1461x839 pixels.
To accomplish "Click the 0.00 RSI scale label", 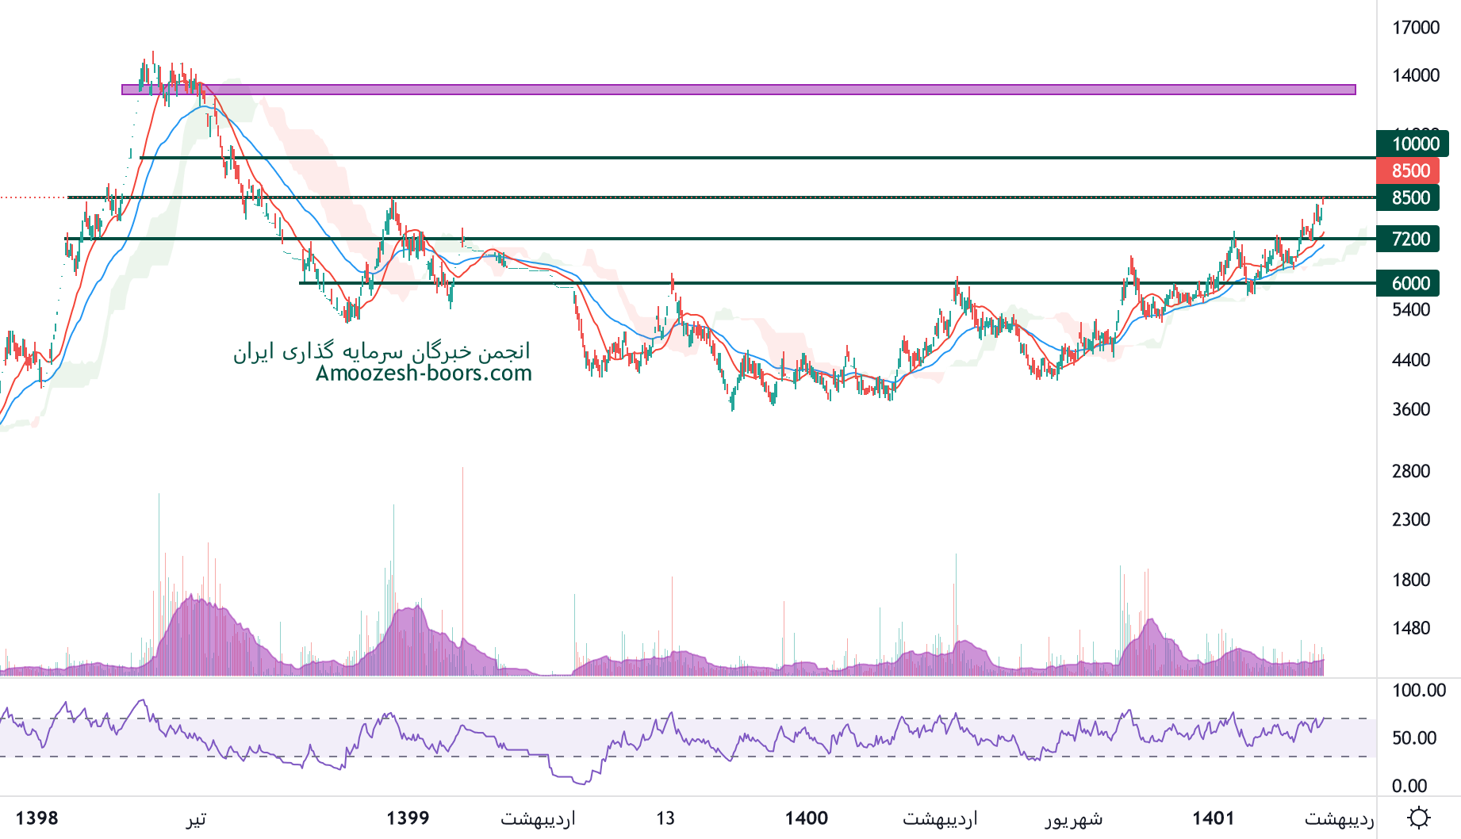I will [x=1409, y=786].
